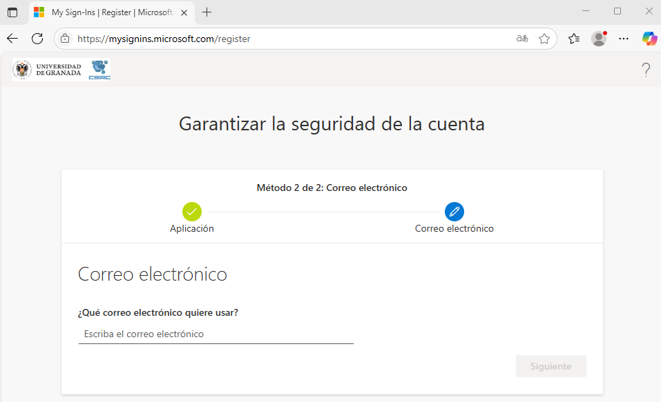Open the help question mark icon
The height and width of the screenshot is (402, 661).
(646, 70)
